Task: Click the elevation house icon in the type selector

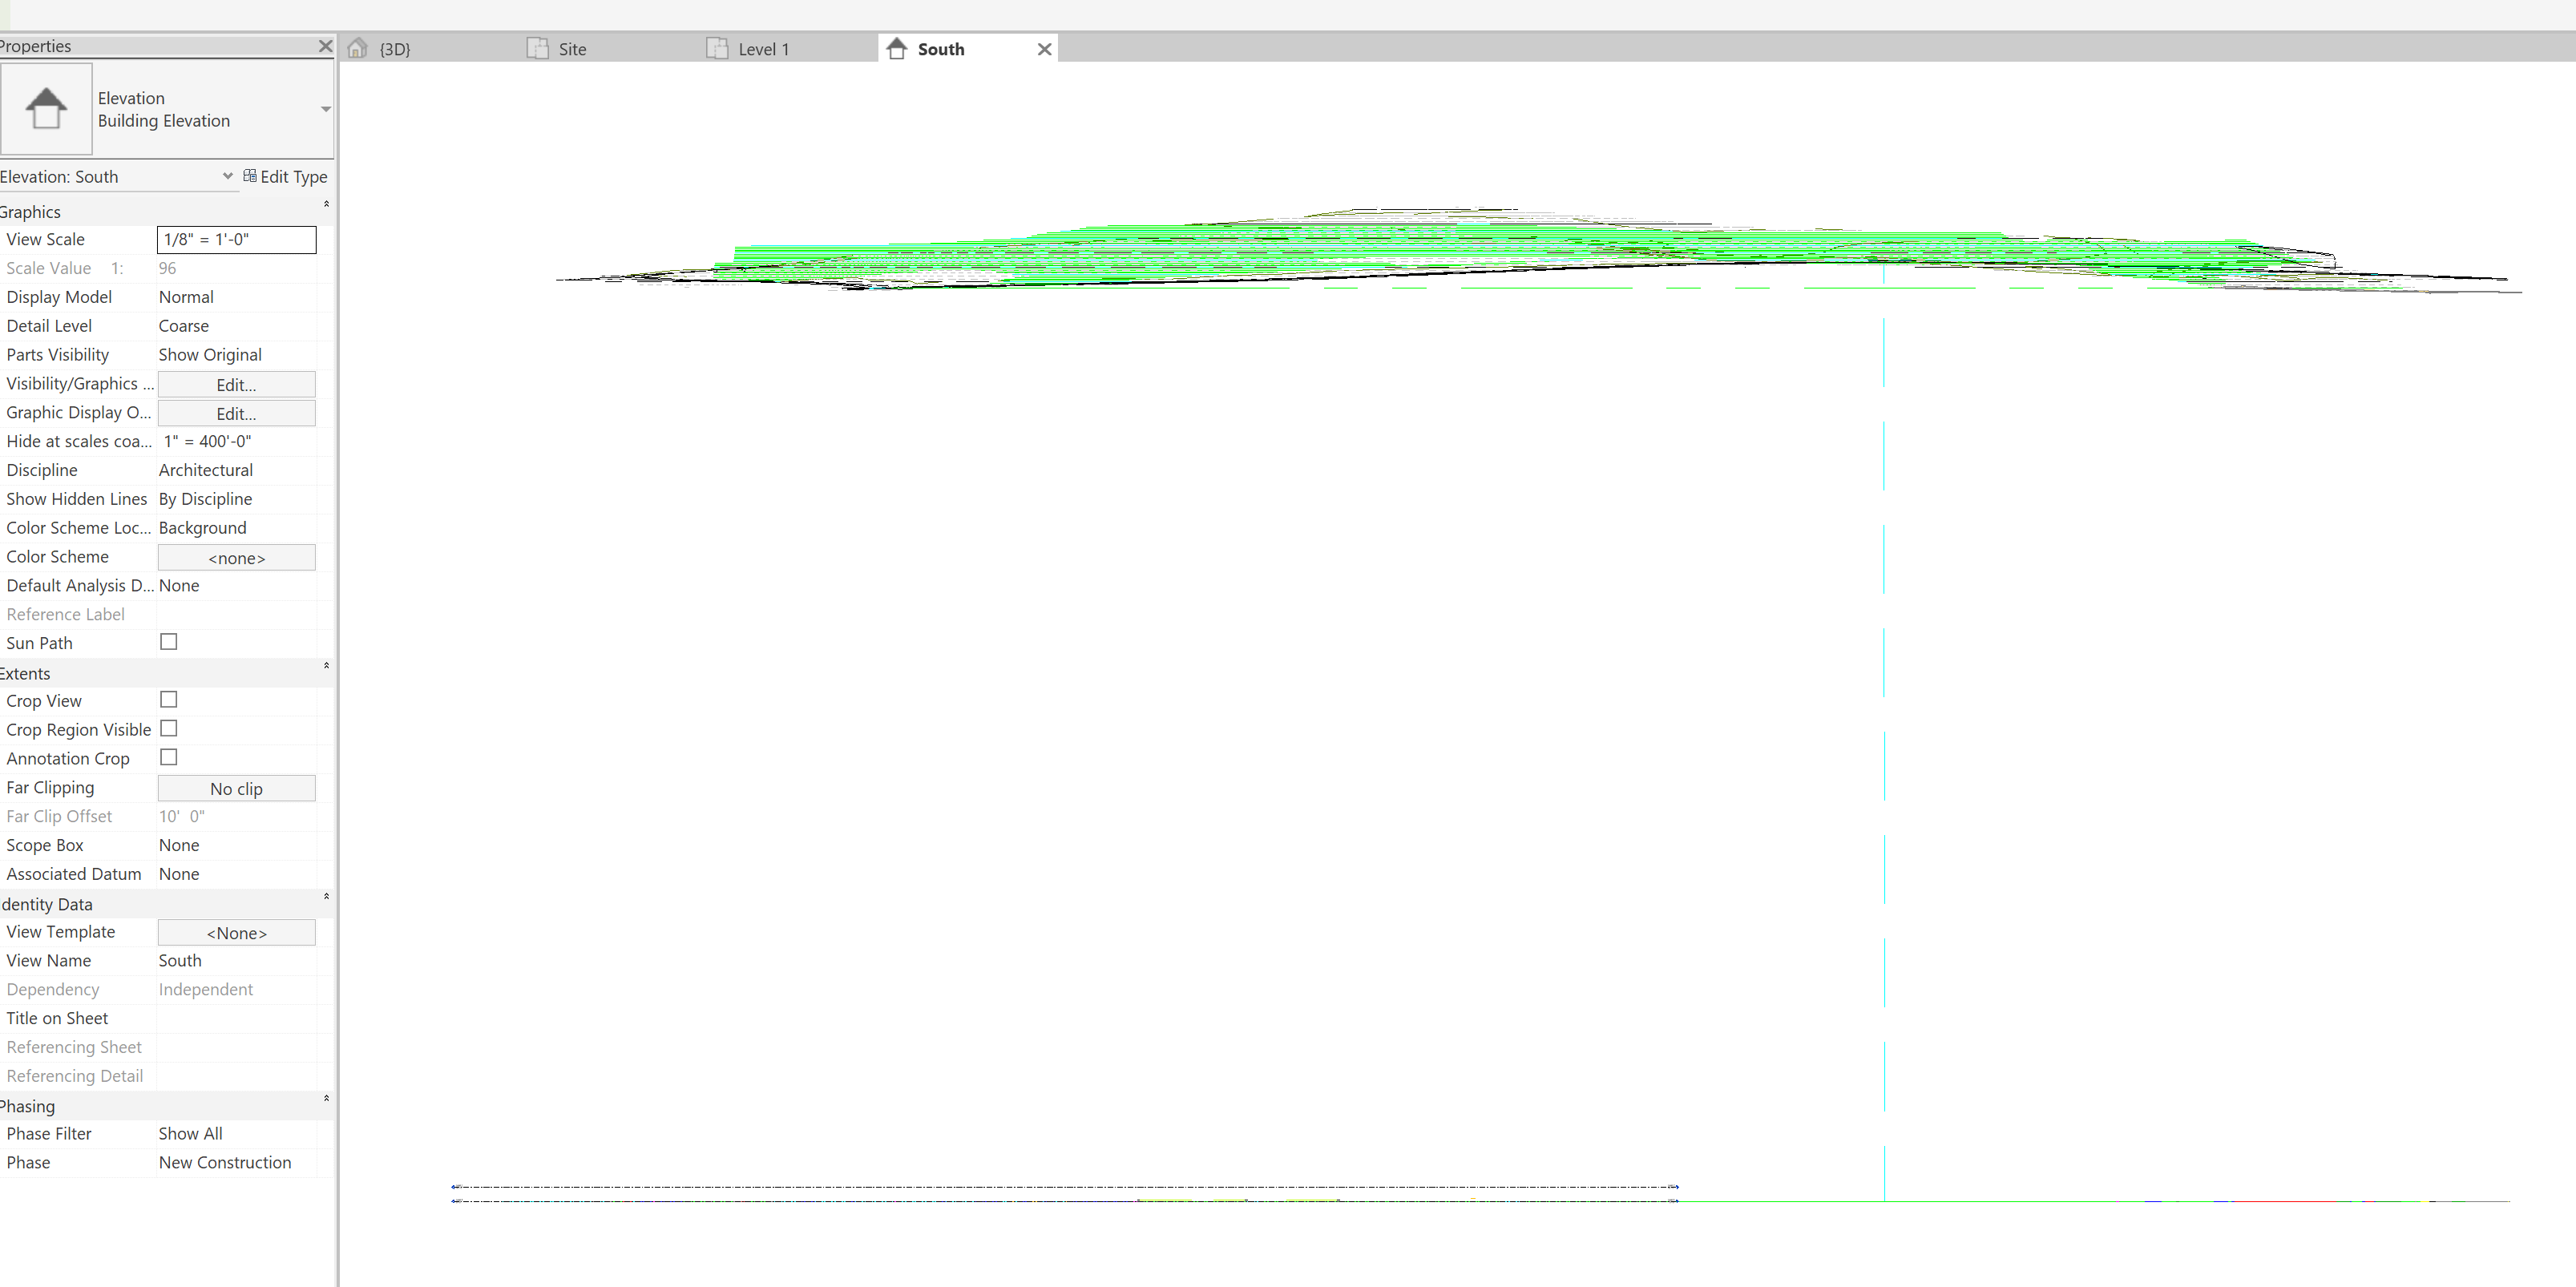Action: coord(47,108)
